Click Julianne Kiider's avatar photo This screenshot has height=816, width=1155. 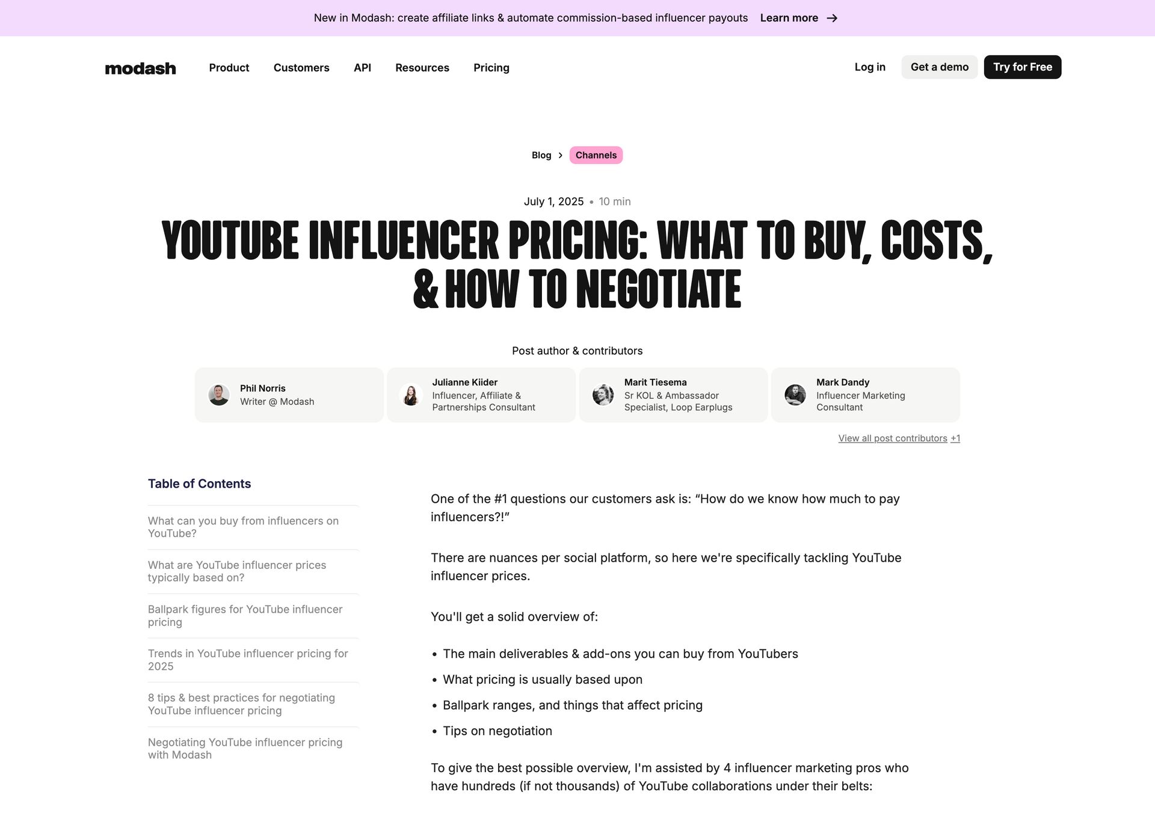pos(411,395)
